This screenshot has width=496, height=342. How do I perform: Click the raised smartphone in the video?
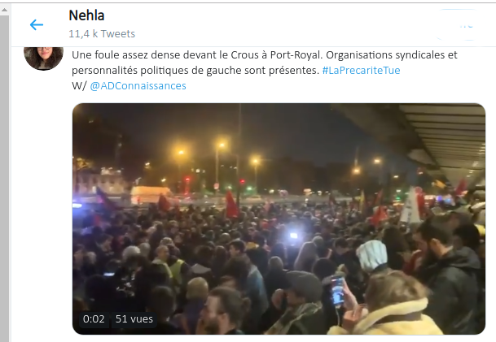(x=337, y=291)
